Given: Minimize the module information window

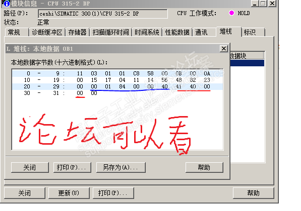Looking at the screenshot, I should click(255, 4).
